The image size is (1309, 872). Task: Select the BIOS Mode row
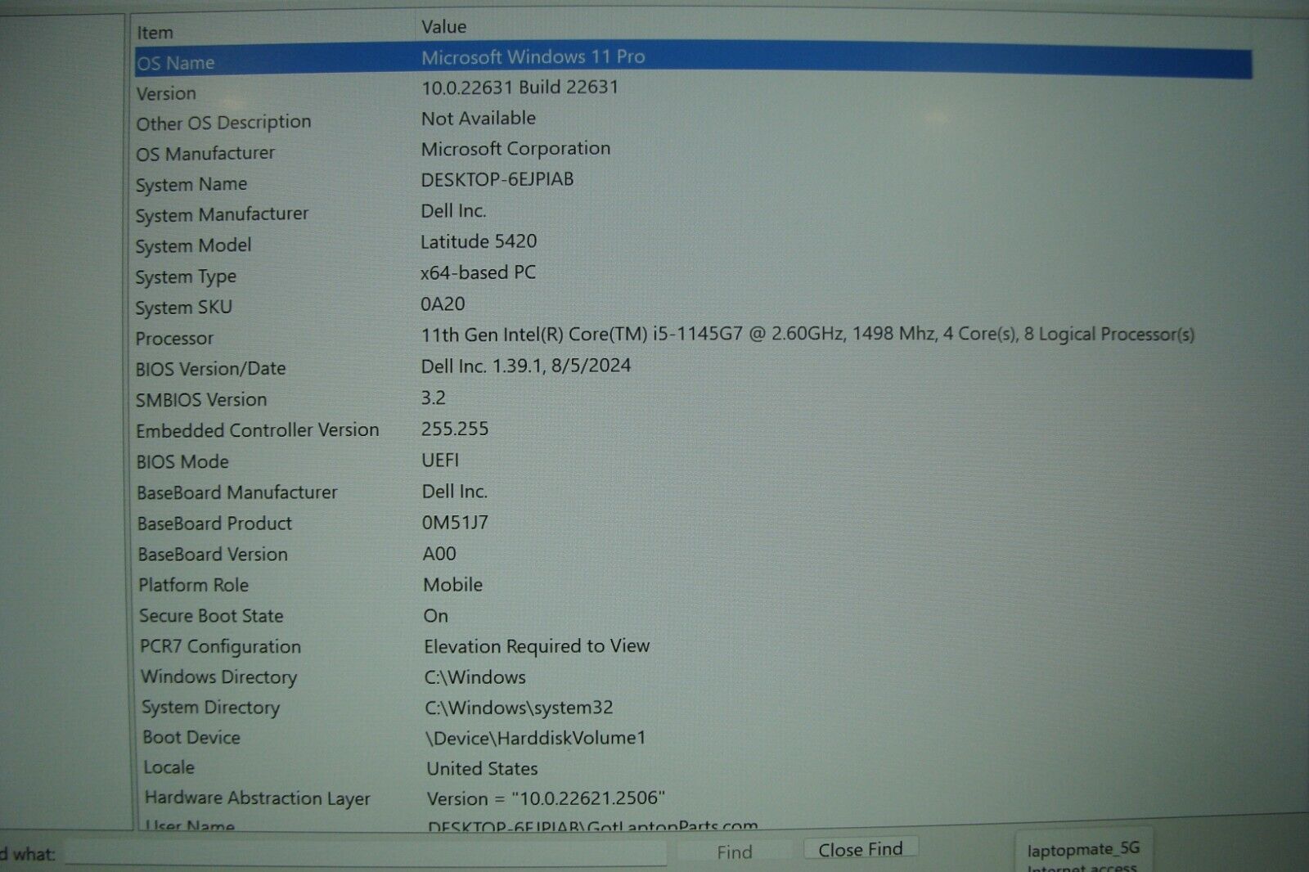coord(693,461)
